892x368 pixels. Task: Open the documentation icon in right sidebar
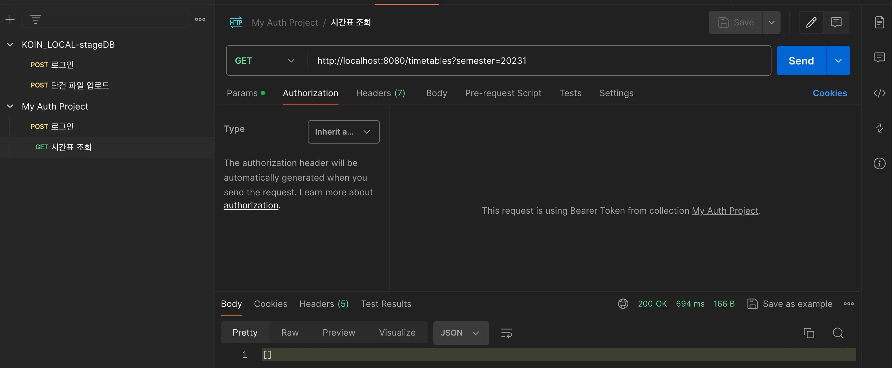point(879,22)
